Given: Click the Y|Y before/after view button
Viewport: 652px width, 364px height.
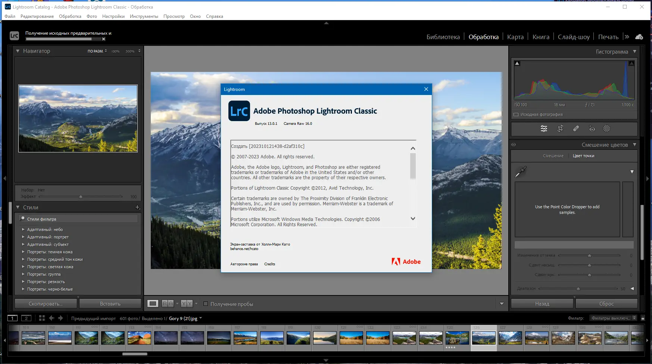Looking at the screenshot, I should (x=187, y=304).
